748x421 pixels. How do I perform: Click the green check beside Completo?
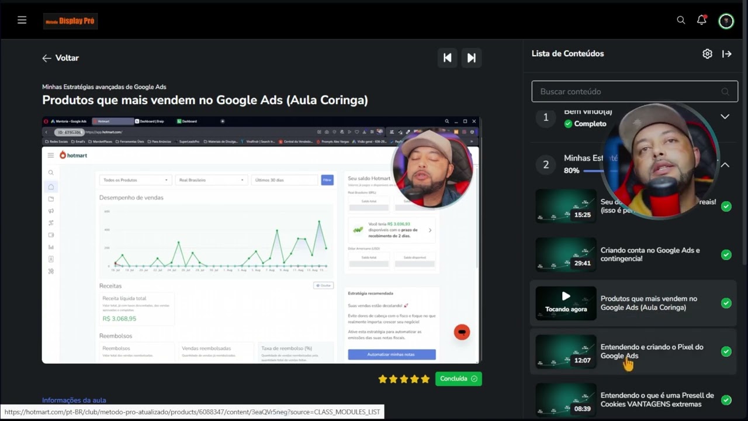568,124
